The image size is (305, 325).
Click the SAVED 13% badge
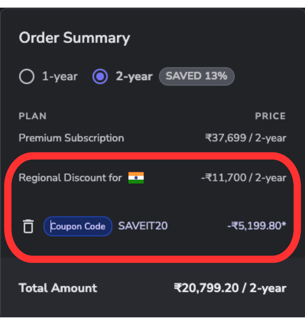click(x=197, y=76)
